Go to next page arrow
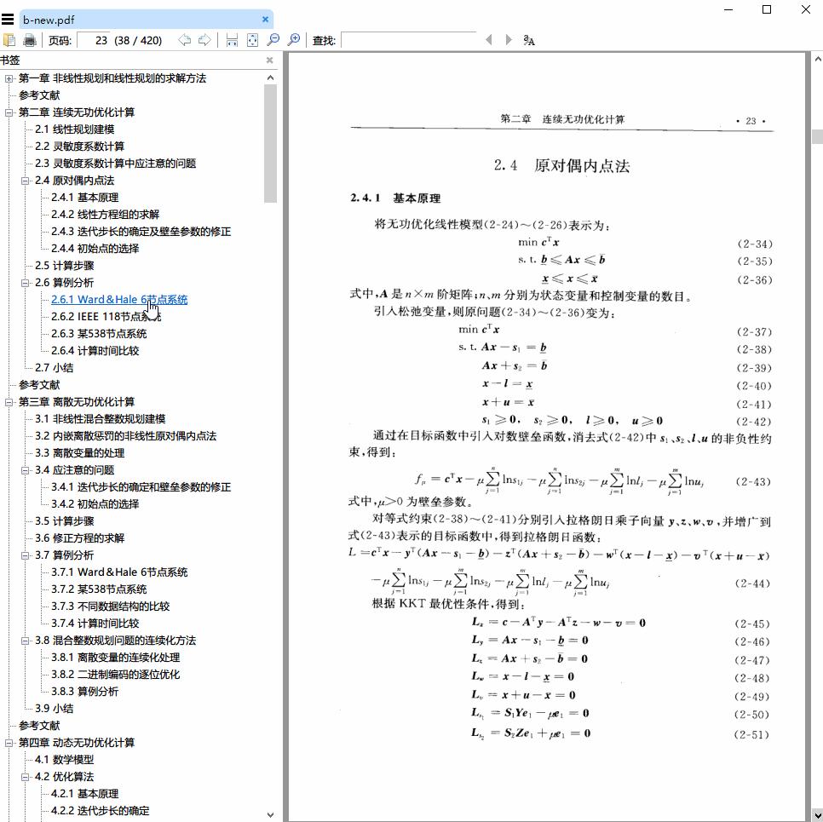 pos(204,40)
